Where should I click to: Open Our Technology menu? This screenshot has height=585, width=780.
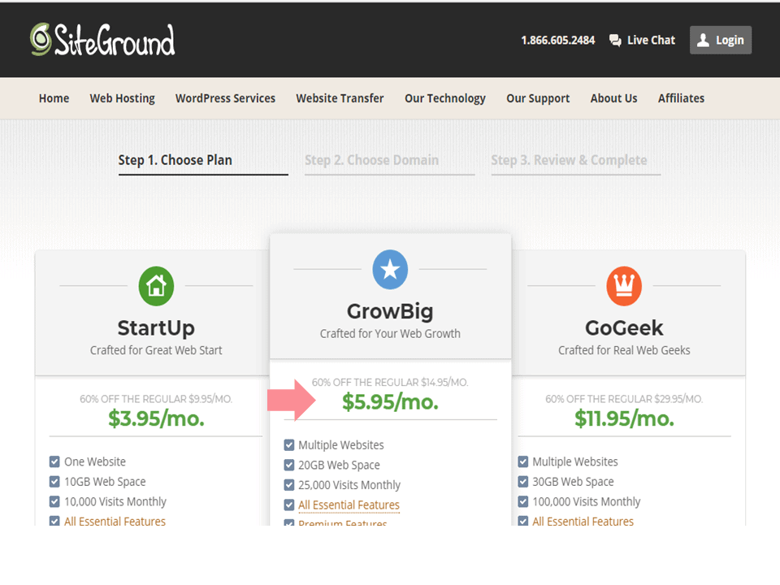coord(445,98)
